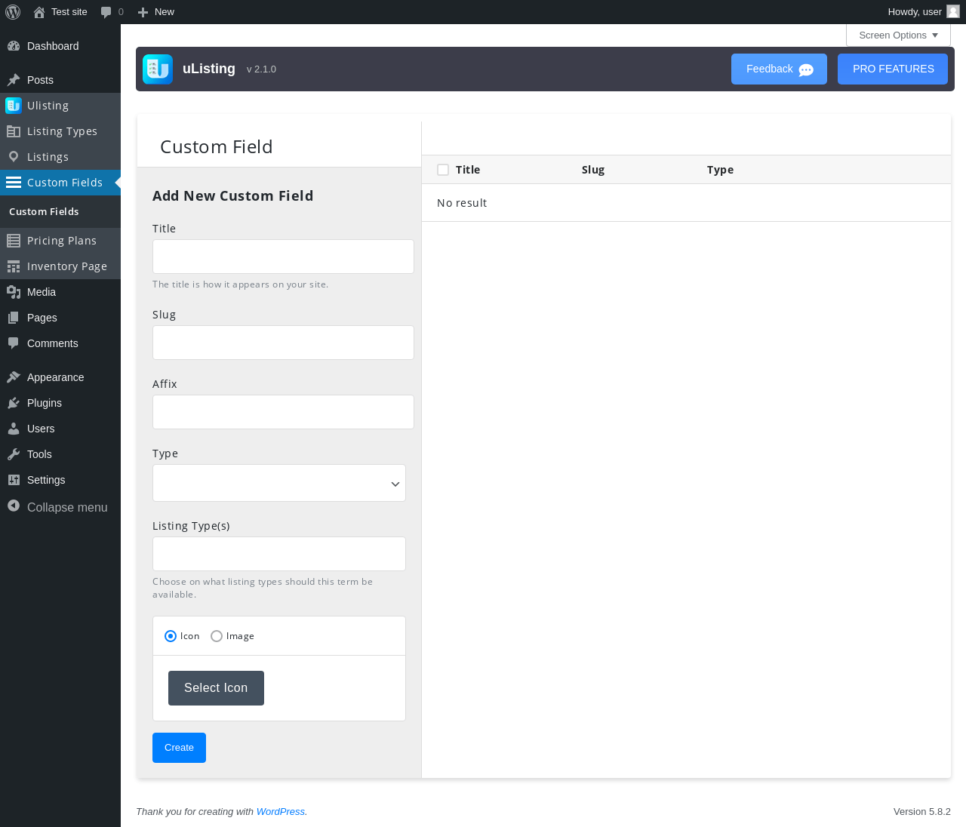The width and height of the screenshot is (966, 827).
Task: Click the WordPress logo icon
Action: pyautogui.click(x=13, y=12)
